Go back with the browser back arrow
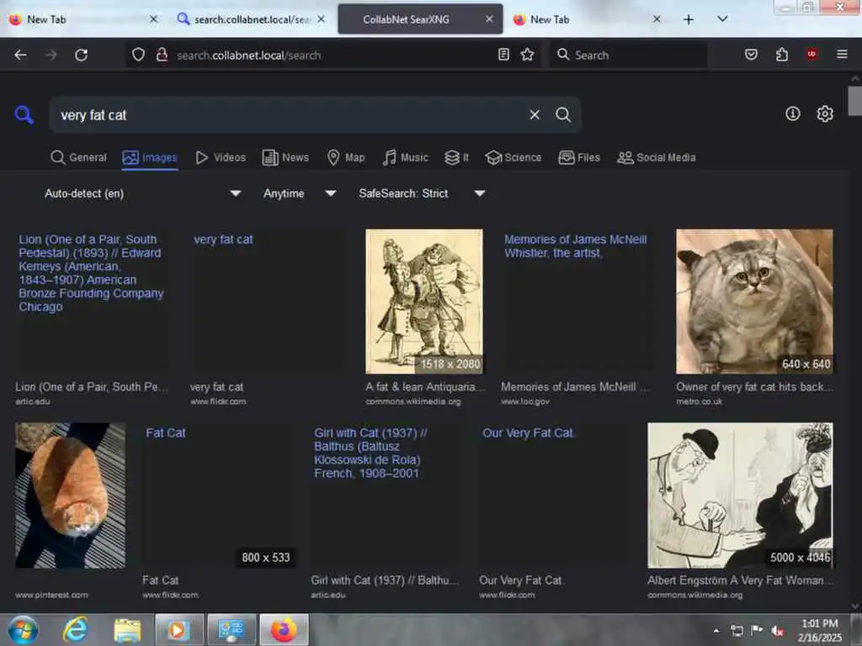The width and height of the screenshot is (862, 646). tap(21, 55)
